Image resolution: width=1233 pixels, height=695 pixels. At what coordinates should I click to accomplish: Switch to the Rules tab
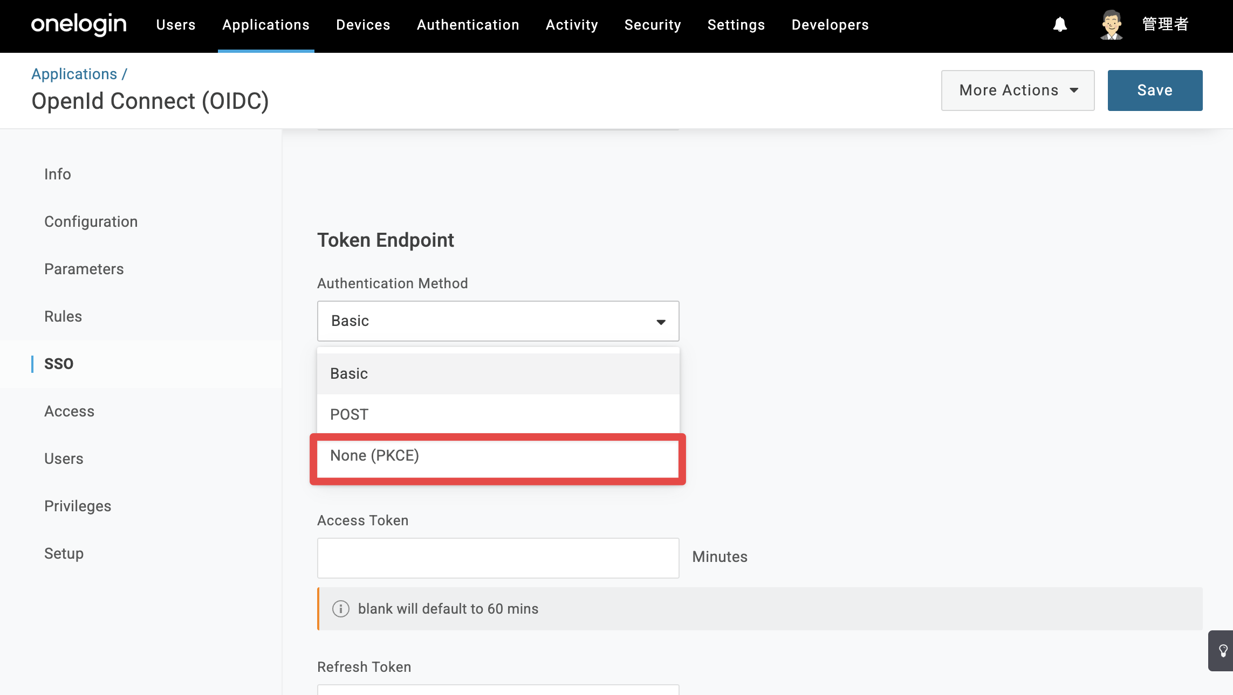[63, 316]
